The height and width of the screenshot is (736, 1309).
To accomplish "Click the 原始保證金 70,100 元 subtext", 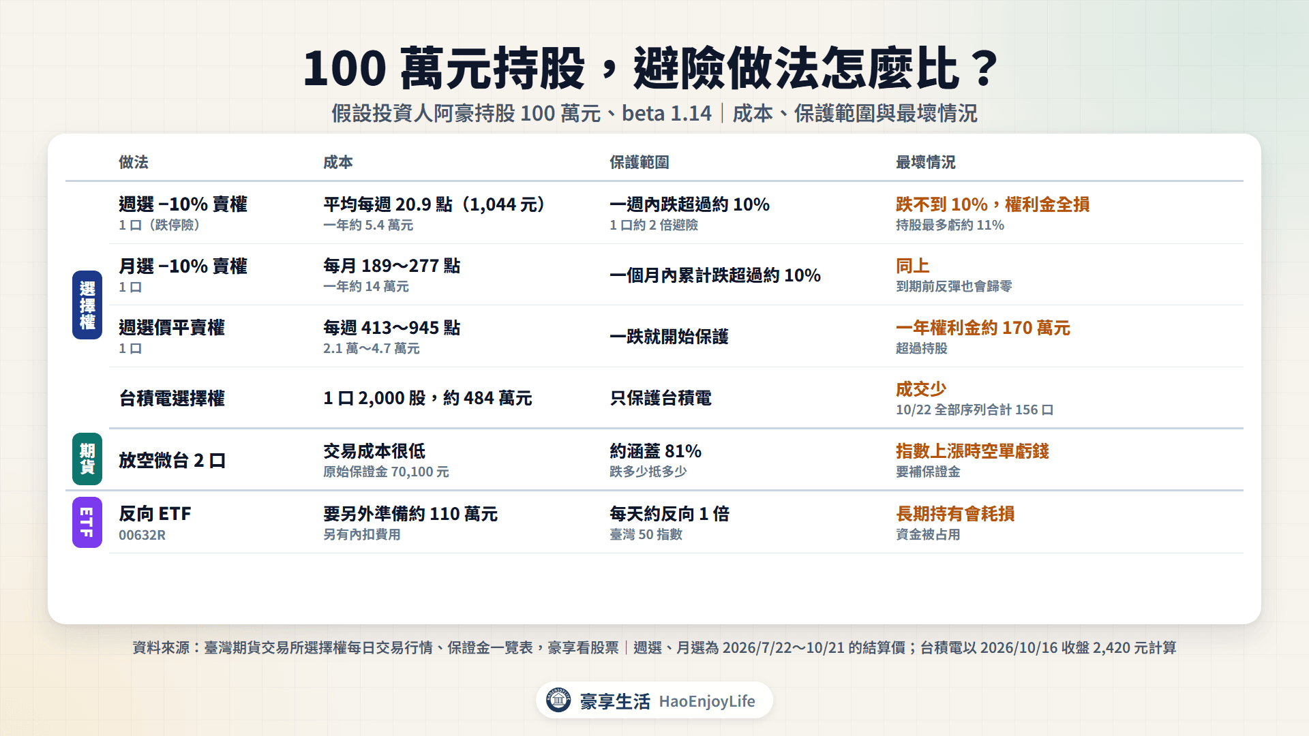I will pyautogui.click(x=386, y=472).
